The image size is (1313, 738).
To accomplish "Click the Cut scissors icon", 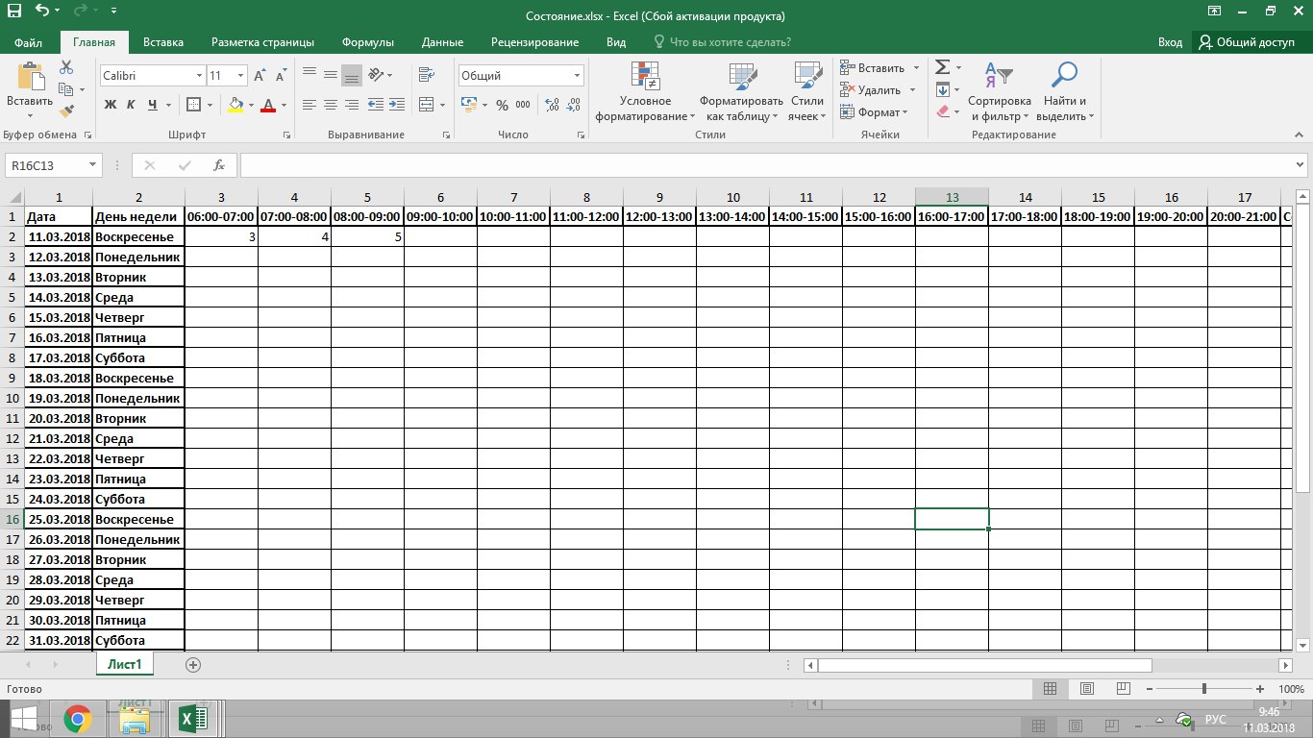I will [x=66, y=67].
